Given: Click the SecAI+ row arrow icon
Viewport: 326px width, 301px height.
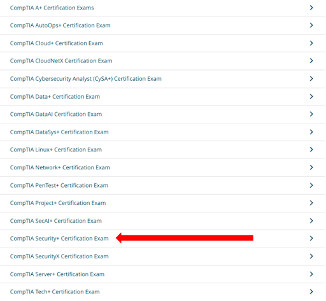Looking at the screenshot, I should [x=311, y=221].
